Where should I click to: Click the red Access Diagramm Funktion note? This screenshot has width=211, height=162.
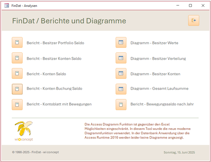coord(138,131)
